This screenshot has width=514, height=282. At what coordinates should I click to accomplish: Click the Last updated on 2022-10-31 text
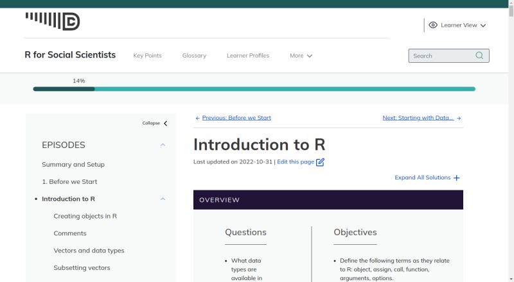(x=233, y=162)
